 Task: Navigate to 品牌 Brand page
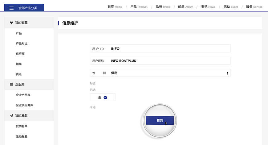click(x=163, y=7)
